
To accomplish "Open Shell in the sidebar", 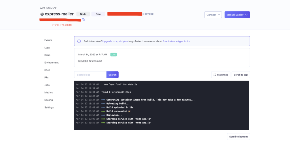I will (47, 70).
